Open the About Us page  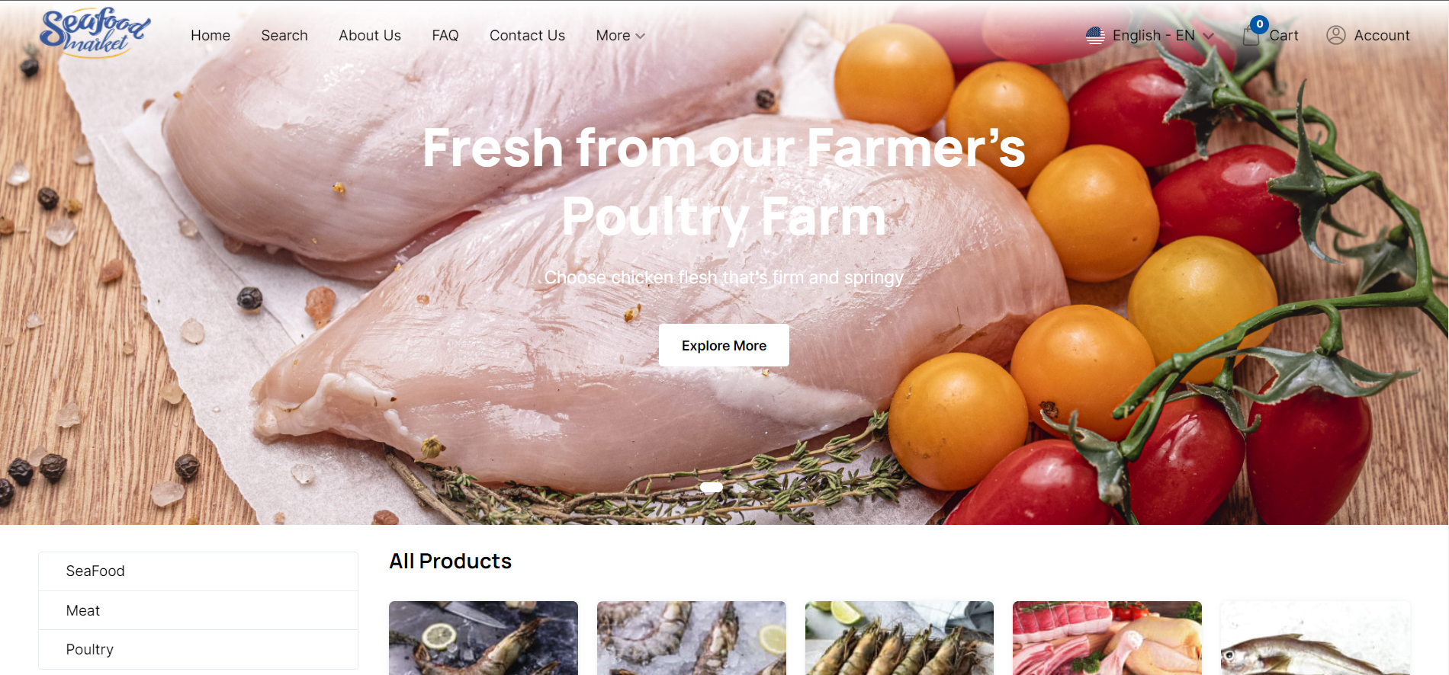click(370, 35)
